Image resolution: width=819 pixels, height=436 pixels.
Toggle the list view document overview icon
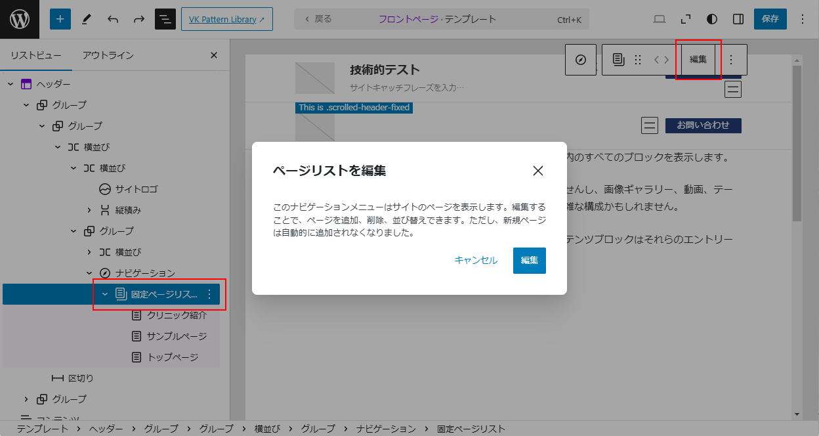165,19
